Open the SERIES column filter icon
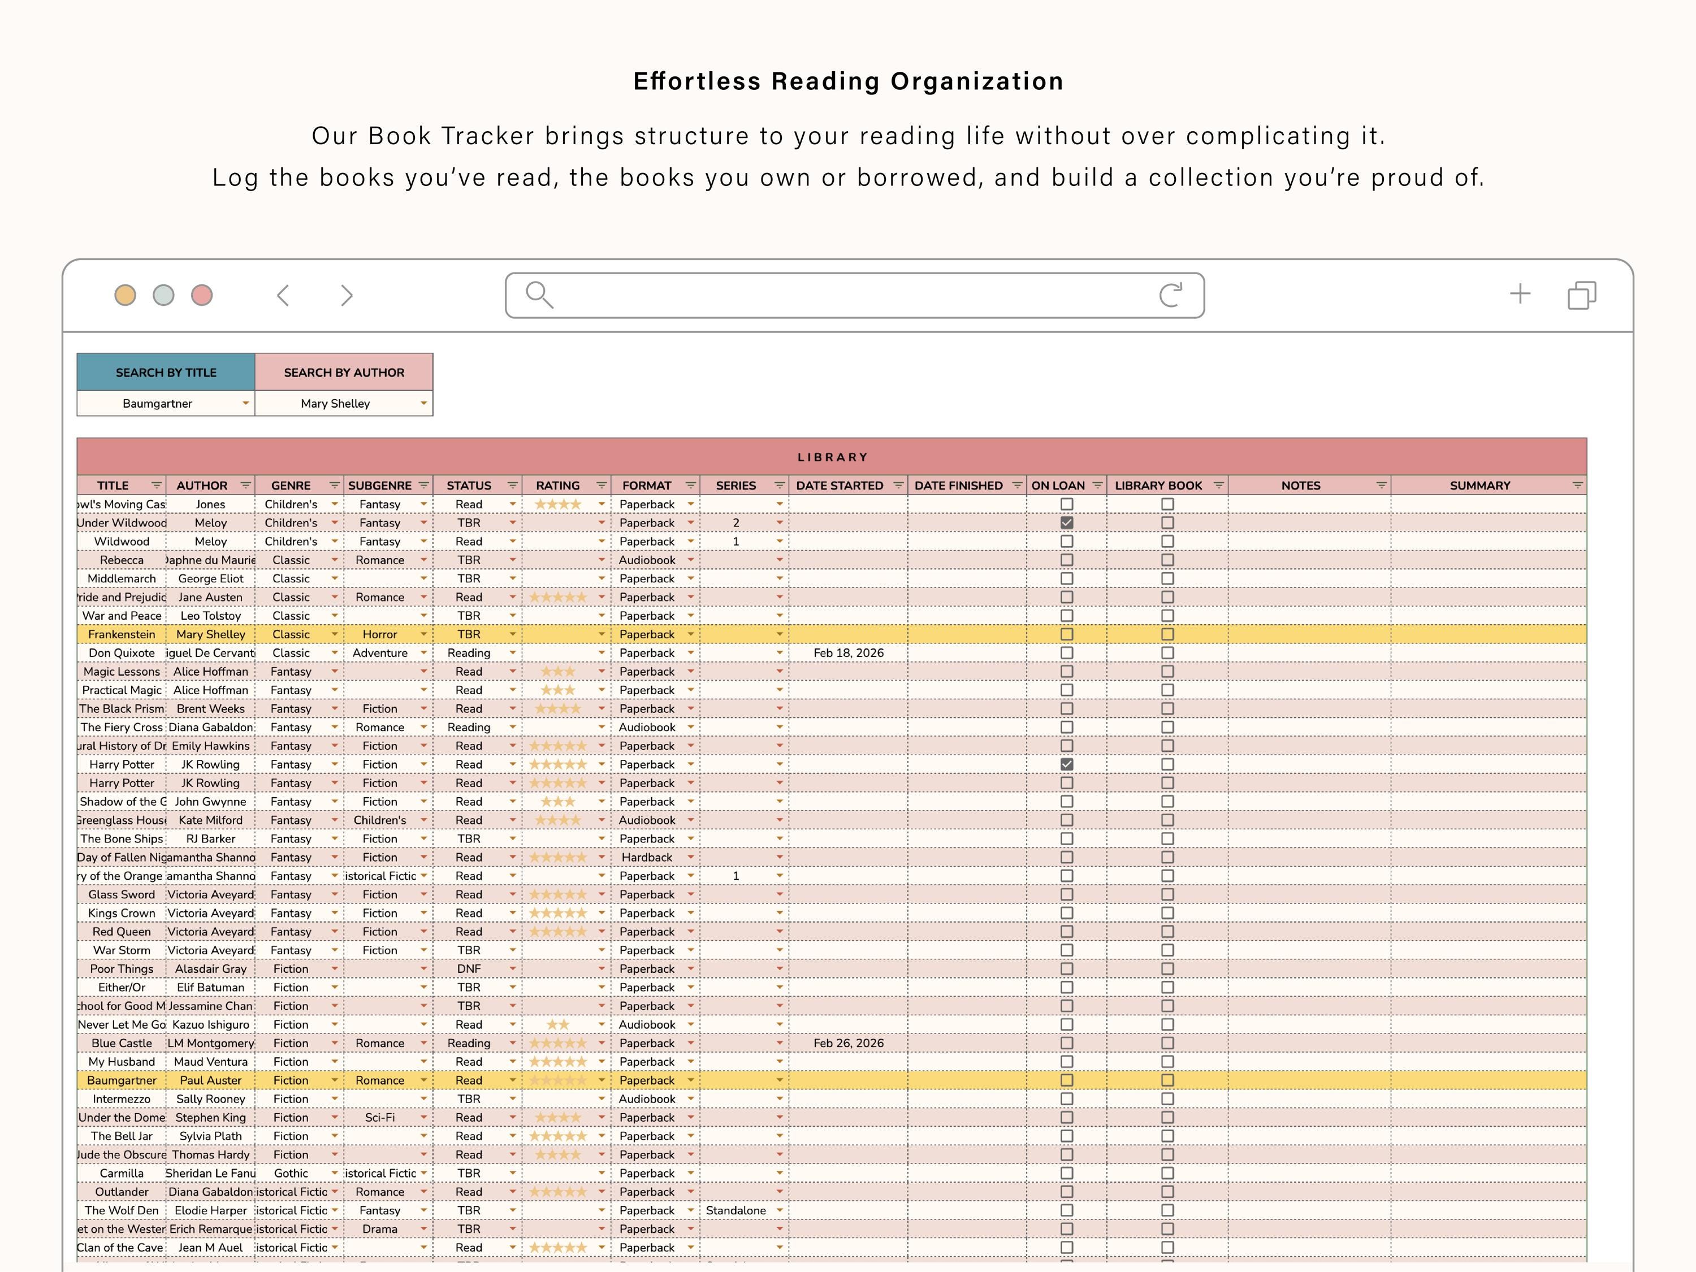This screenshot has height=1272, width=1696. pyautogui.click(x=779, y=485)
